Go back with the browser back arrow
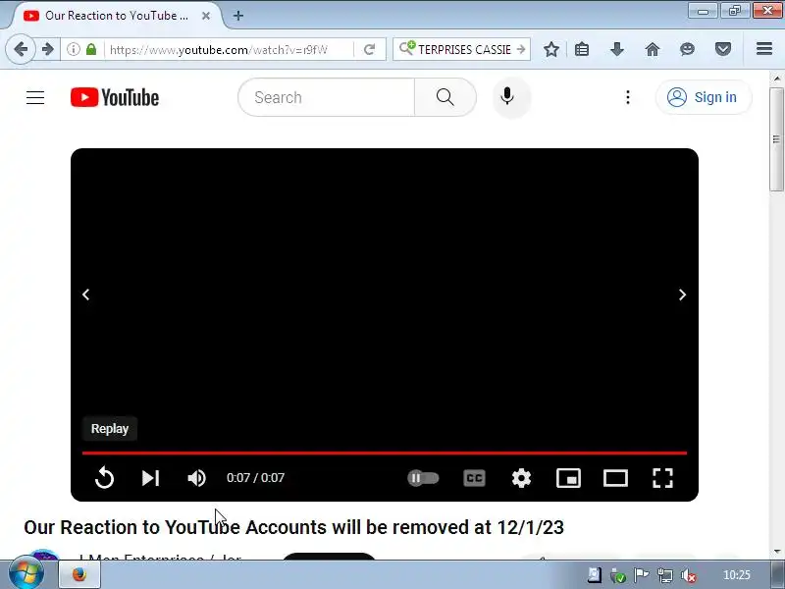 click(x=21, y=49)
